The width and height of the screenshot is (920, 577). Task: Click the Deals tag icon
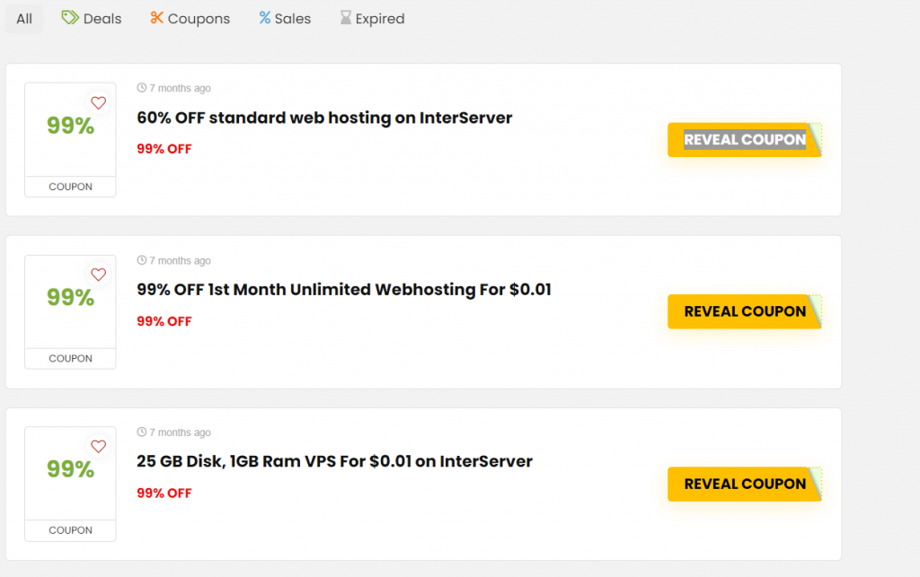[70, 18]
